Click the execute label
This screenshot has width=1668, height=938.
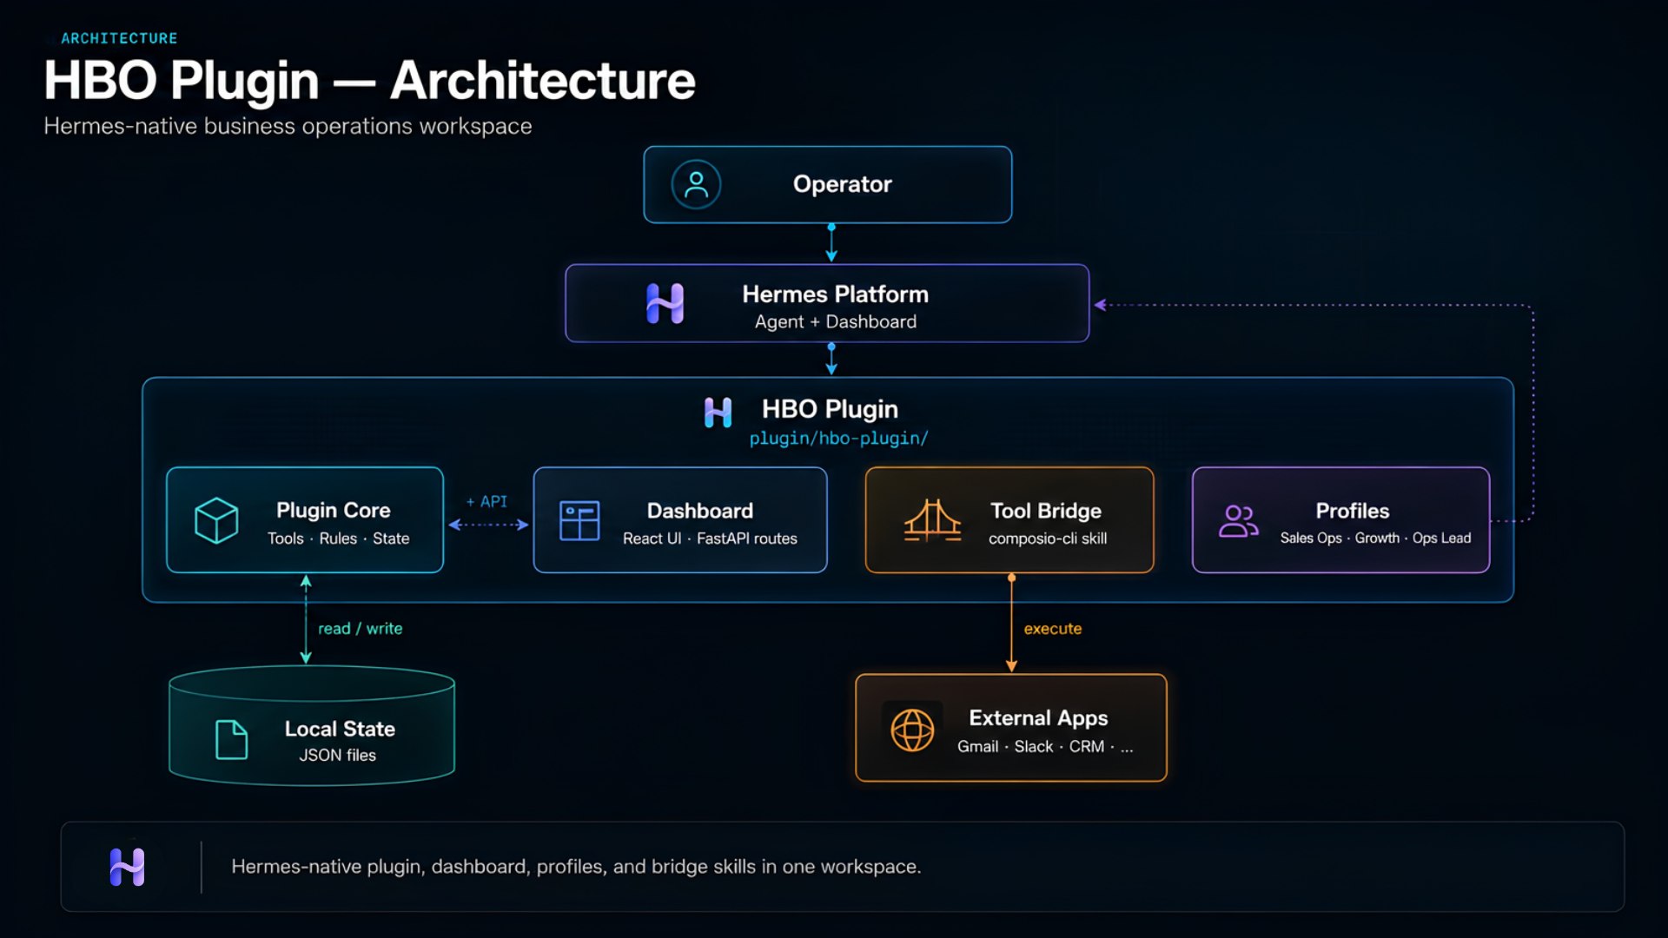1053,628
